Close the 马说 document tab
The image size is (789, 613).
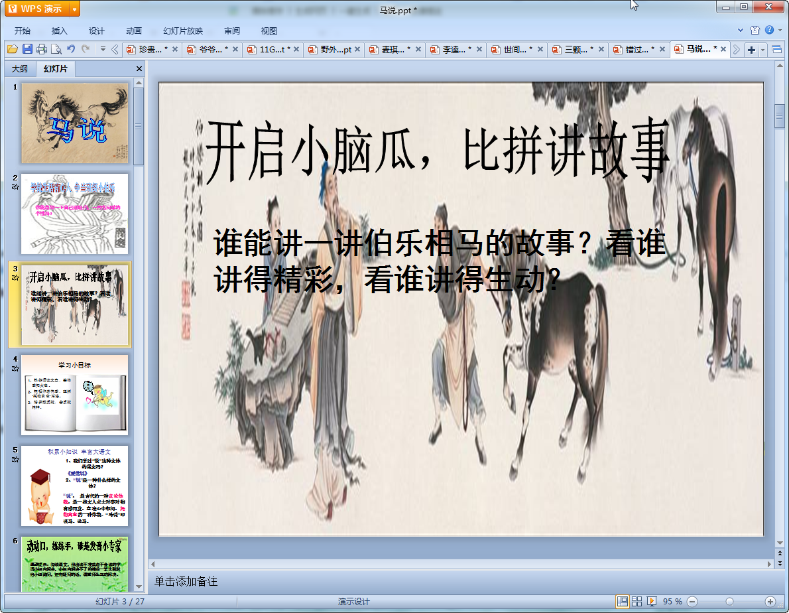(x=723, y=49)
